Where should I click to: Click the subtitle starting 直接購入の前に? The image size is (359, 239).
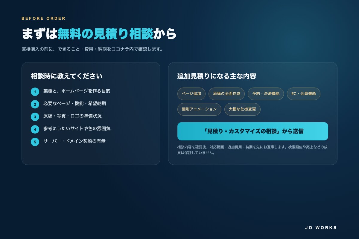coord(93,49)
